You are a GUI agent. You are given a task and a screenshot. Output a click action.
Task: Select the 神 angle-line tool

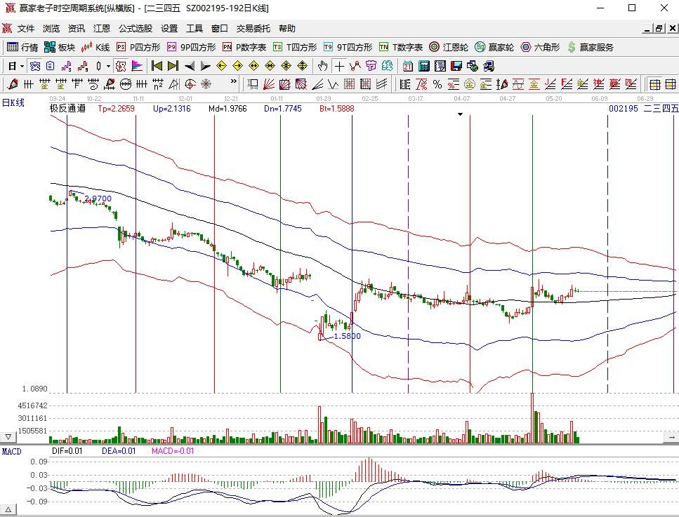[x=599, y=84]
